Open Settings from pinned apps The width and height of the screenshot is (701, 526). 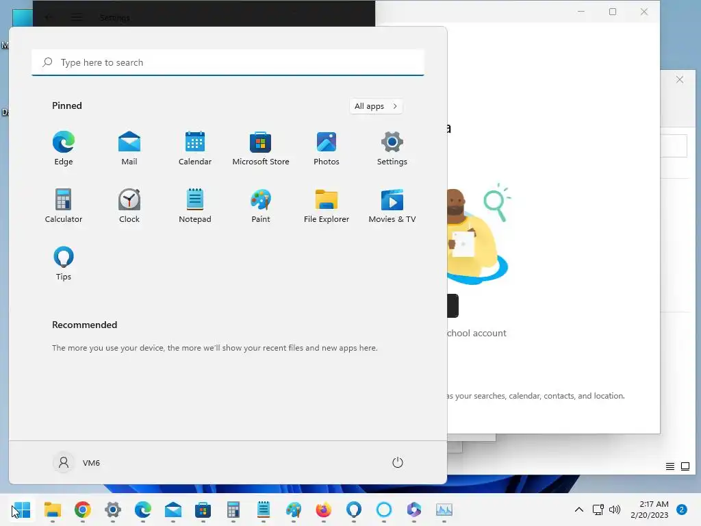392,149
